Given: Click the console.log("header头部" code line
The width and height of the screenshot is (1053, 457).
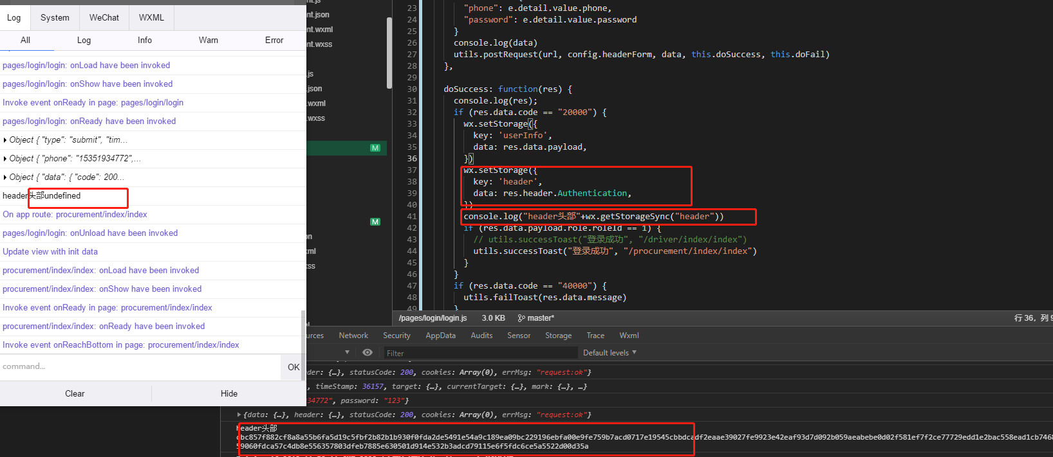Looking at the screenshot, I should (x=593, y=216).
